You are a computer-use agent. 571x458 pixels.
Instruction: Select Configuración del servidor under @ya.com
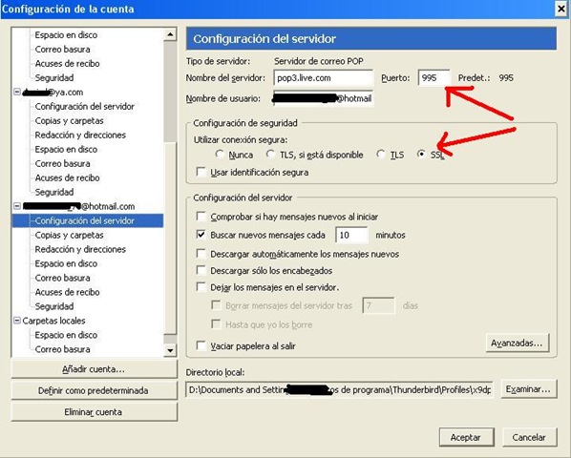click(84, 106)
